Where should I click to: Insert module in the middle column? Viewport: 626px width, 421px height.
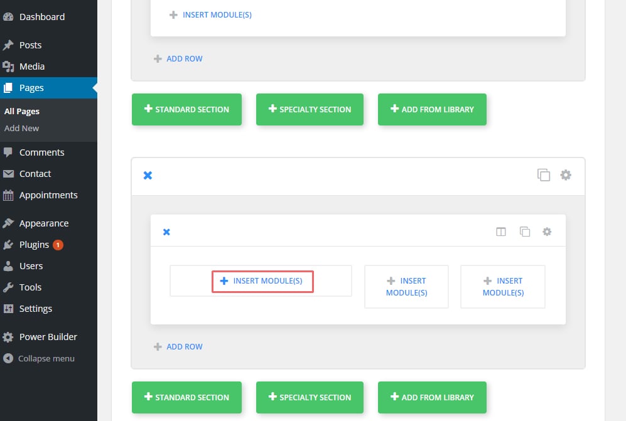pyautogui.click(x=406, y=287)
